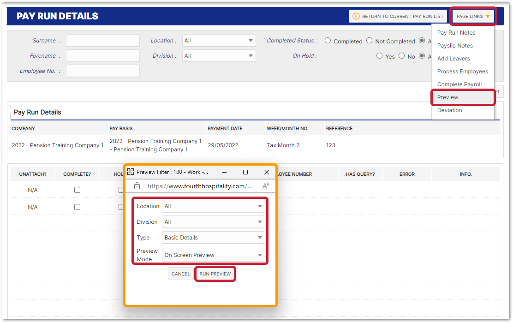Expand the Preview Mode dropdown

point(213,255)
